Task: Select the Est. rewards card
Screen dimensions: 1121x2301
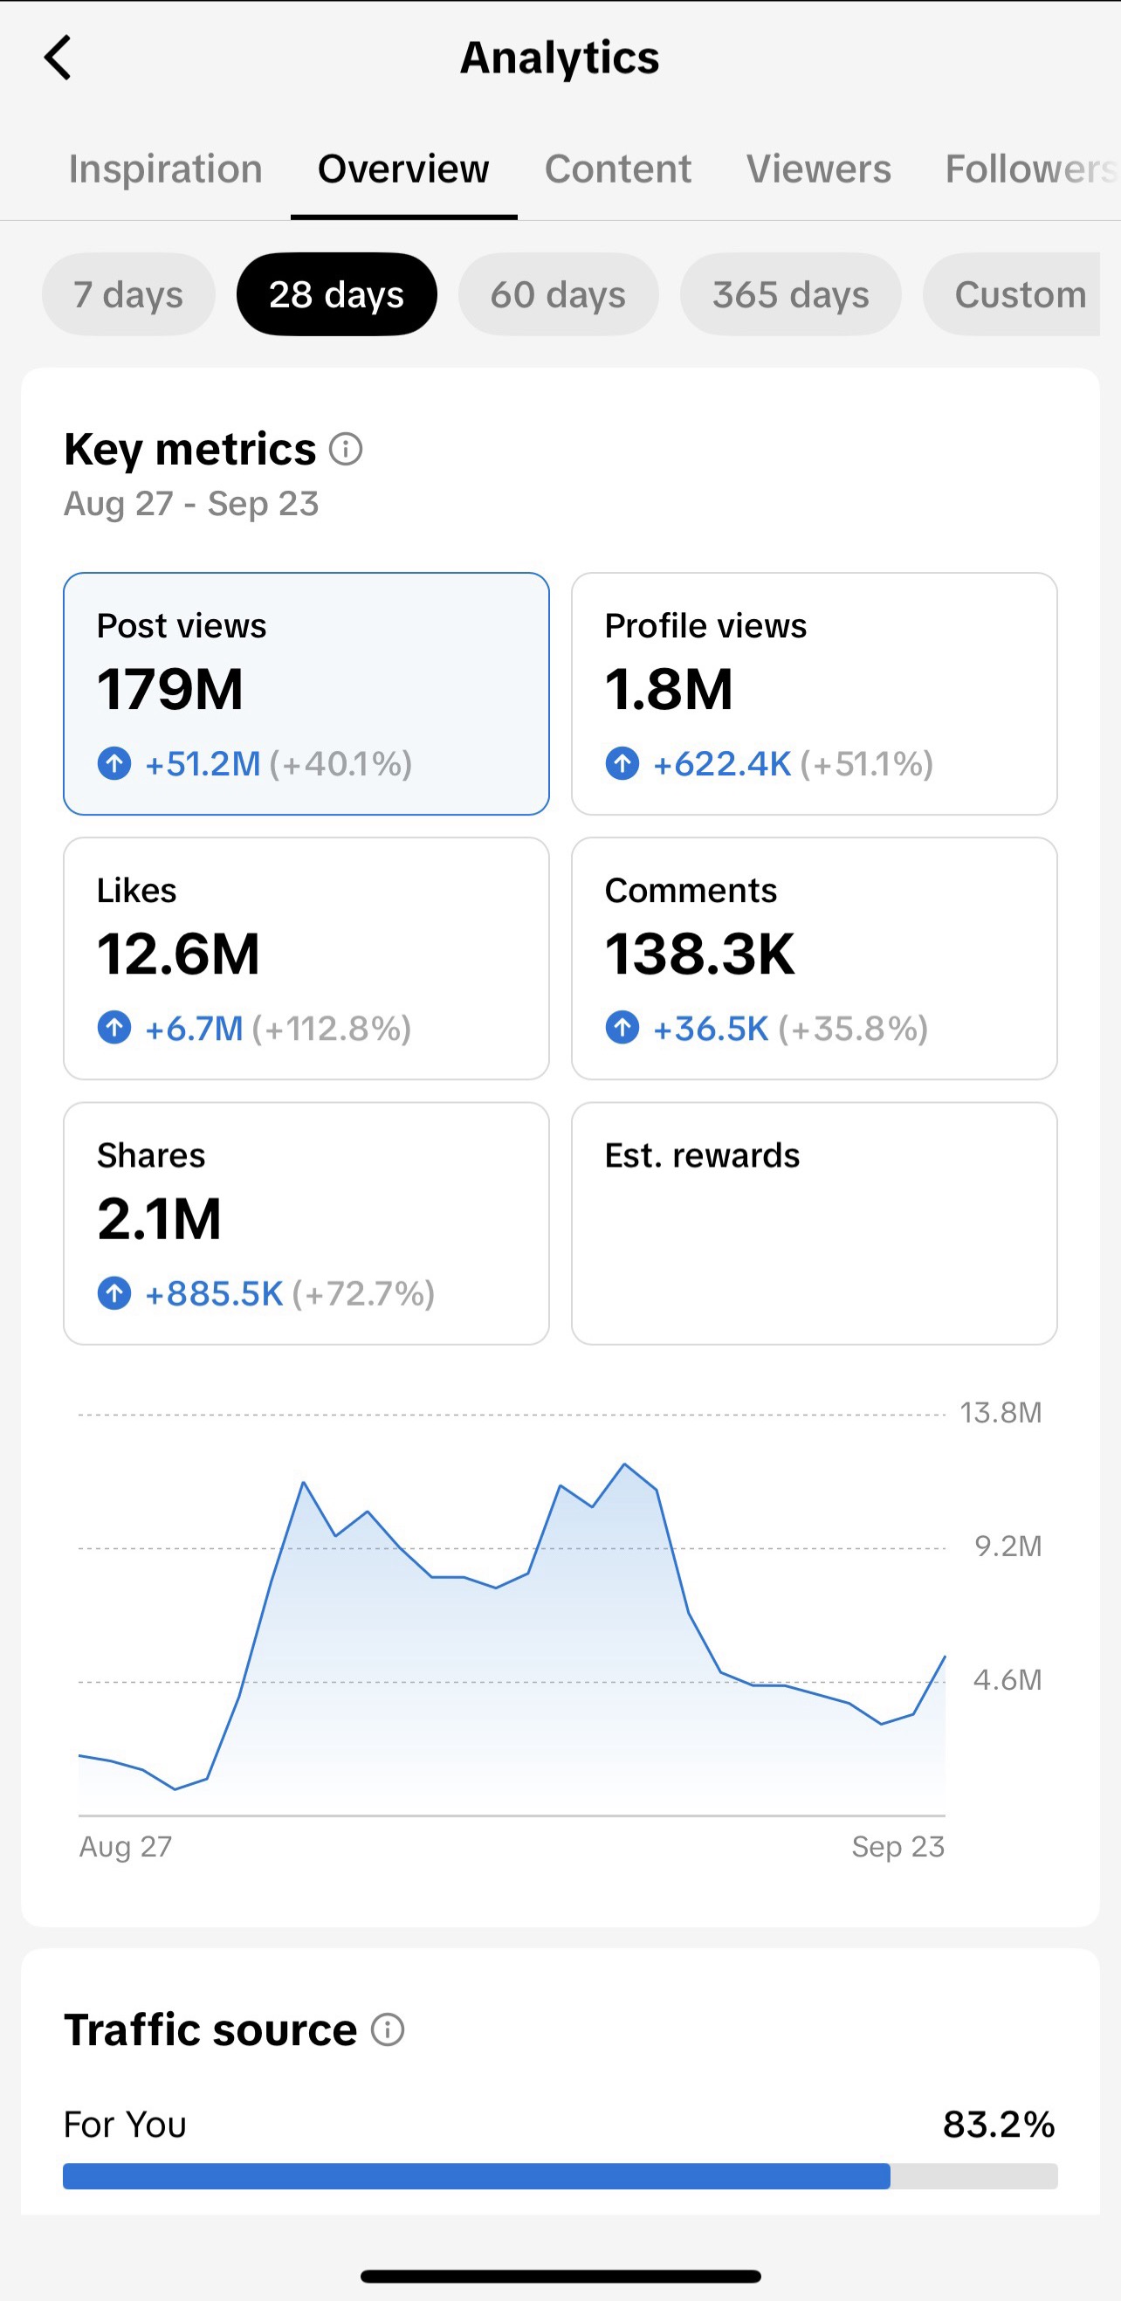Action: pyautogui.click(x=815, y=1223)
